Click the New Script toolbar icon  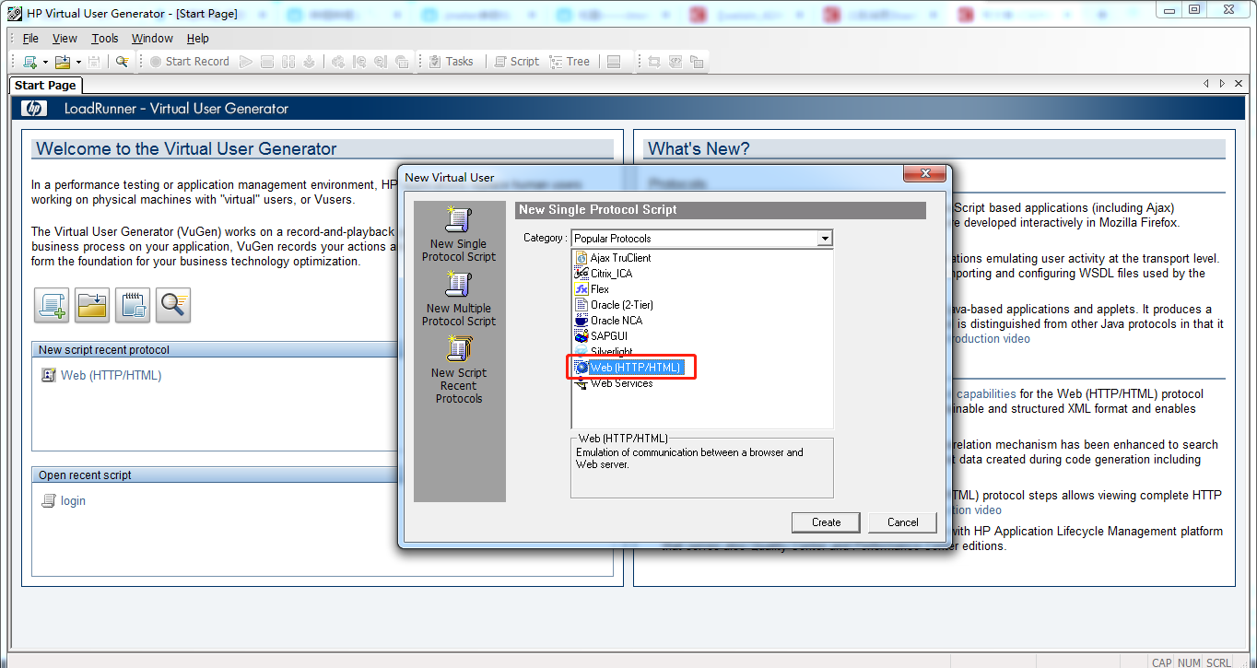[29, 62]
